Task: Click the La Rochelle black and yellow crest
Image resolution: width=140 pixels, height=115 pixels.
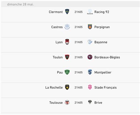Action: pos(67,87)
